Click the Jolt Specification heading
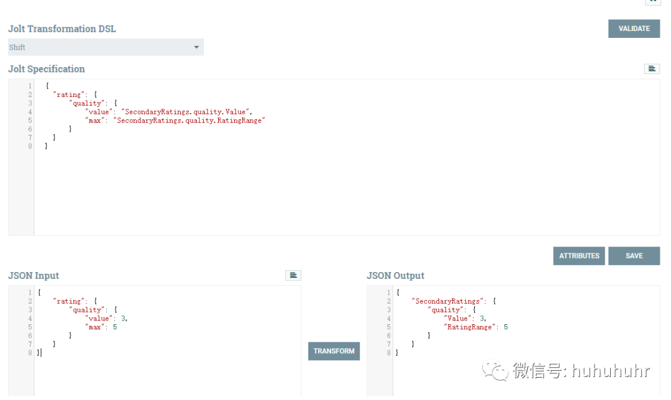Screen dimensions: 671x400 point(47,69)
